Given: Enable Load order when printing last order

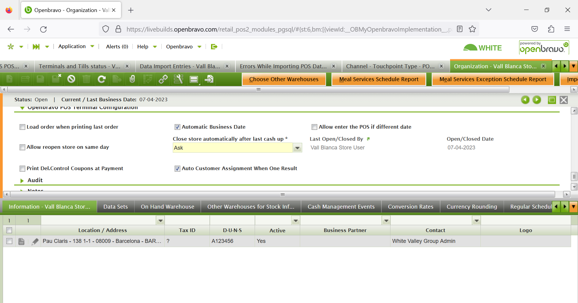Looking at the screenshot, I should click(x=22, y=127).
